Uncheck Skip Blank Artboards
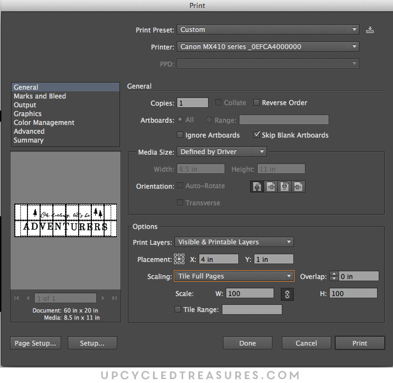 pyautogui.click(x=256, y=135)
